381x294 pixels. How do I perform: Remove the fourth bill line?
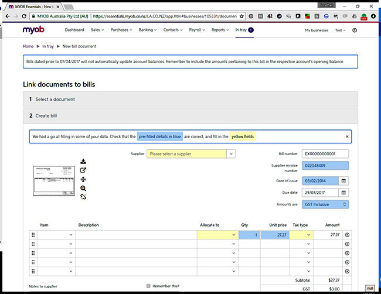pos(347,262)
